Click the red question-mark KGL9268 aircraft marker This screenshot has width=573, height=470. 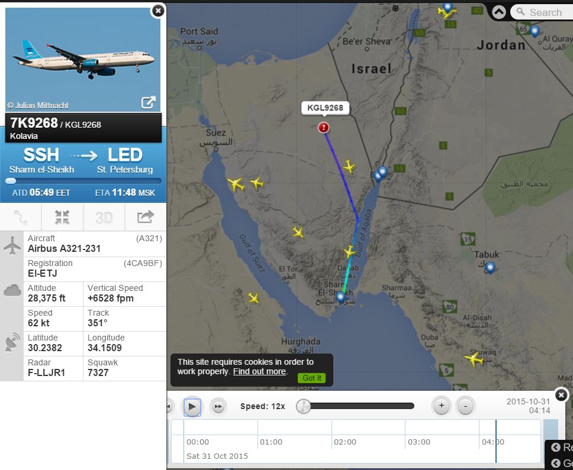(323, 127)
